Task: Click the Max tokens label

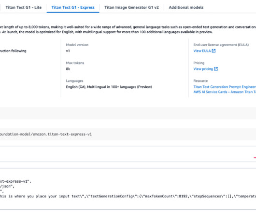Action: (75, 63)
